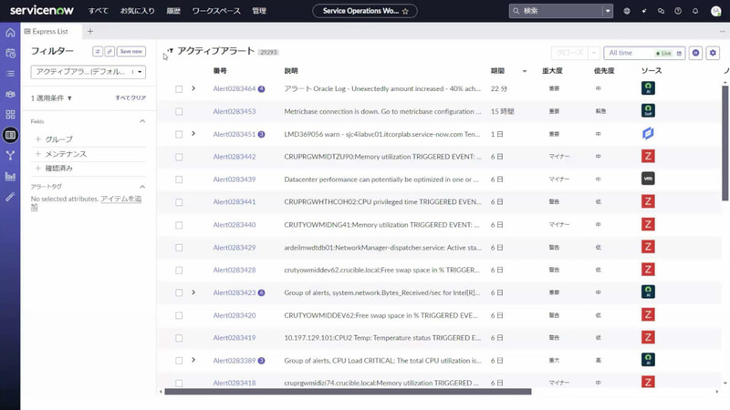The height and width of the screenshot is (410, 730).
Task: Add the メンテナンス field filter
Action: 60,153
